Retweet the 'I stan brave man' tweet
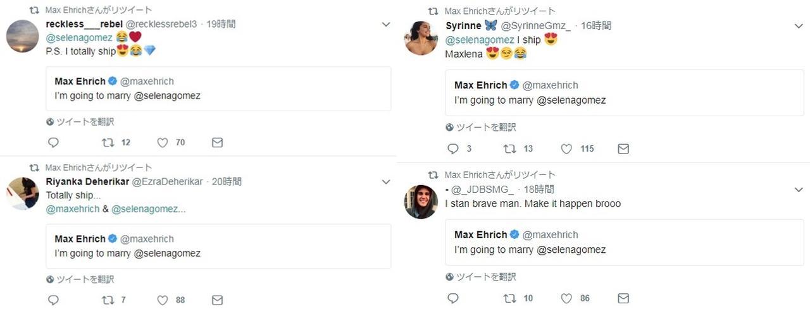Screen dimensions: 810x309 [x=509, y=298]
